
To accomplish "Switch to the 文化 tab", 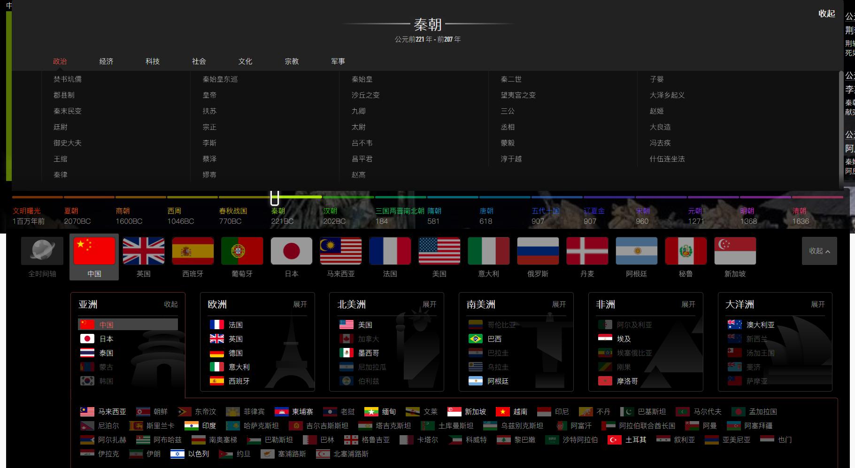I will [246, 61].
